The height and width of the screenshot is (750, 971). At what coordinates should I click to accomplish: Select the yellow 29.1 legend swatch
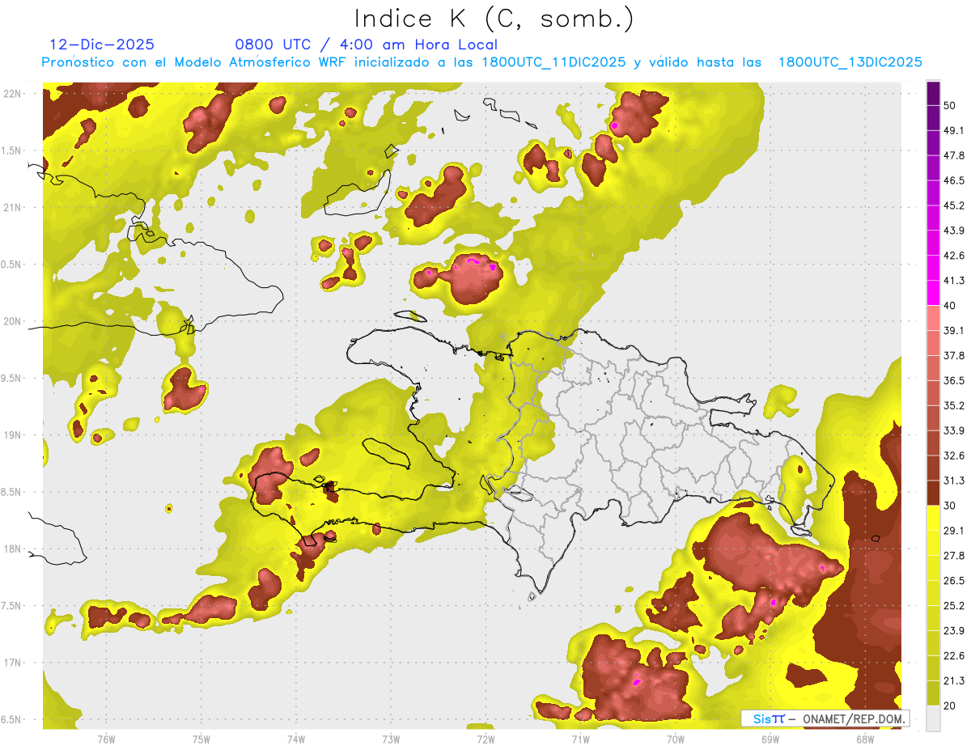(x=933, y=518)
